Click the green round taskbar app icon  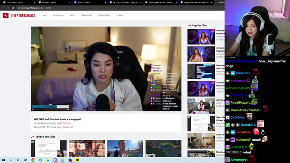[x=40, y=160]
